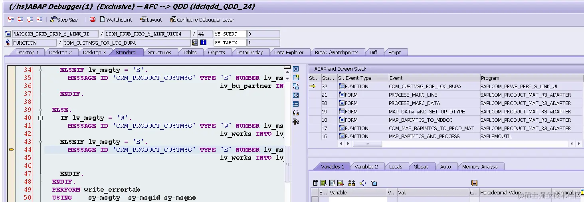This screenshot has width=584, height=202.
Task: Open the Objects tab
Action: (216, 52)
